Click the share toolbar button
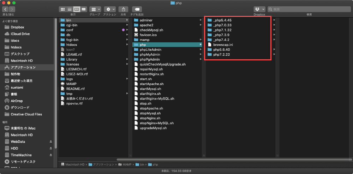Screen dimensions: 353x174 123,9
